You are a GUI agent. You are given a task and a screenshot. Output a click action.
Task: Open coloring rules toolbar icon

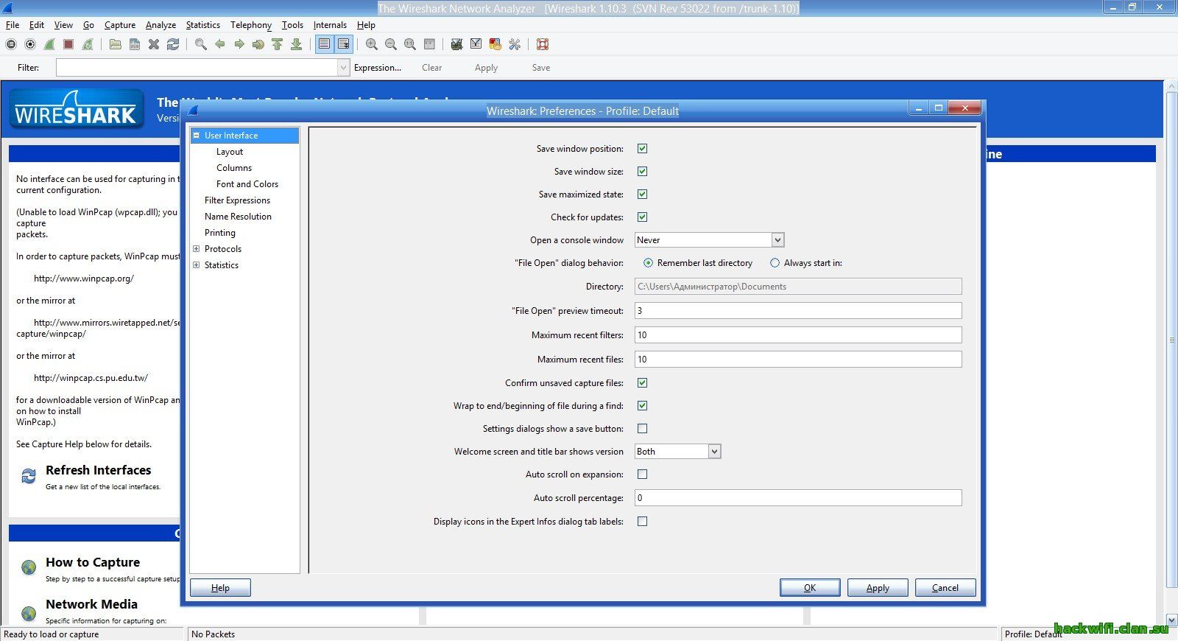click(495, 44)
